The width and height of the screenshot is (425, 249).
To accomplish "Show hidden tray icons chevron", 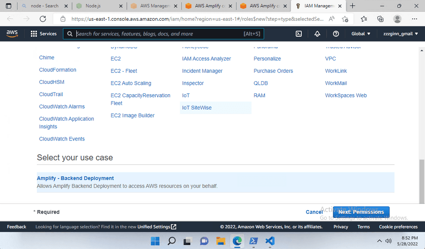I will click(379, 241).
